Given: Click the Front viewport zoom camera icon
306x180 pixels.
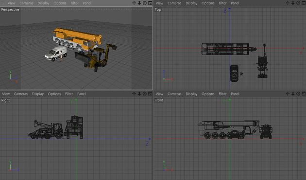Looking at the screenshot, I should 293,94.
